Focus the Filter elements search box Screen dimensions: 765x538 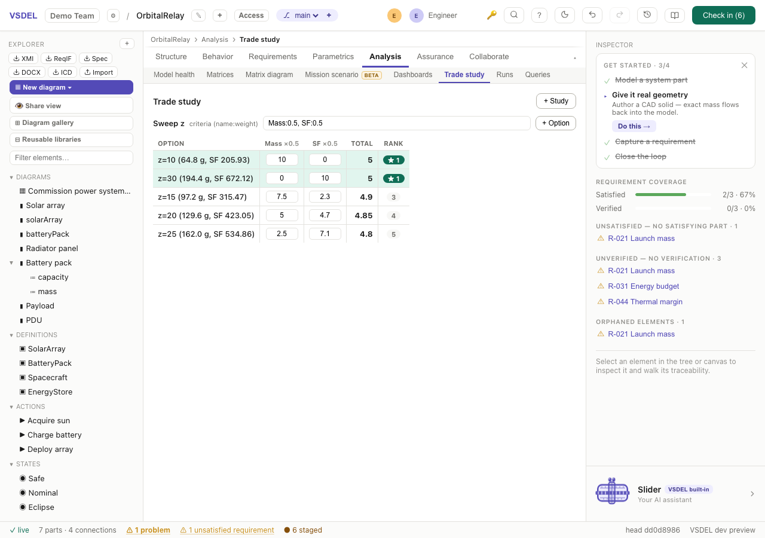pos(71,158)
